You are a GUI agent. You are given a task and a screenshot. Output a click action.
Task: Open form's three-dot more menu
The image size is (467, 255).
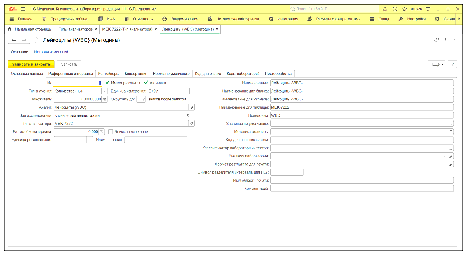[445, 40]
